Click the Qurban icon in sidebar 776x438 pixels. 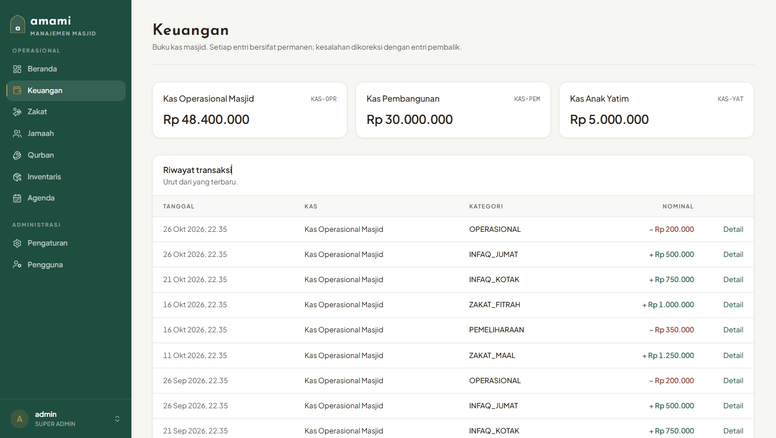[x=17, y=155]
